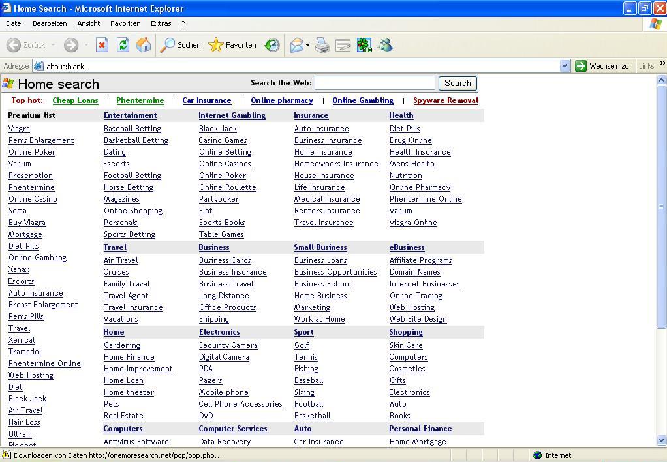This screenshot has width=667, height=462.
Task: Open the Homeowners Insurance link
Action: pyautogui.click(x=336, y=164)
